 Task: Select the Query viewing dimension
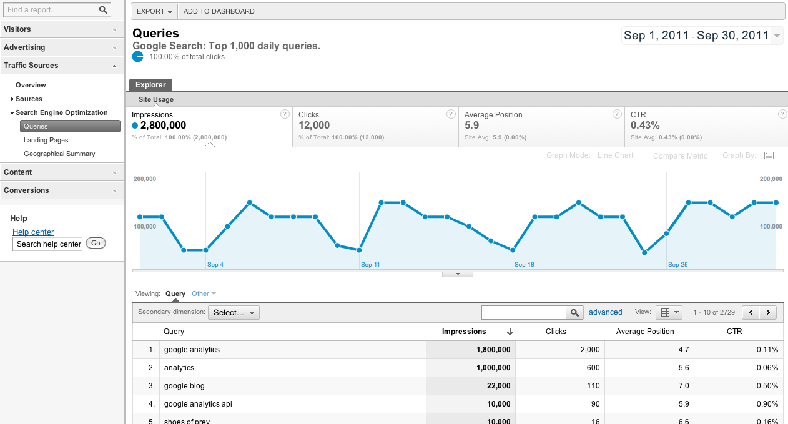[175, 293]
